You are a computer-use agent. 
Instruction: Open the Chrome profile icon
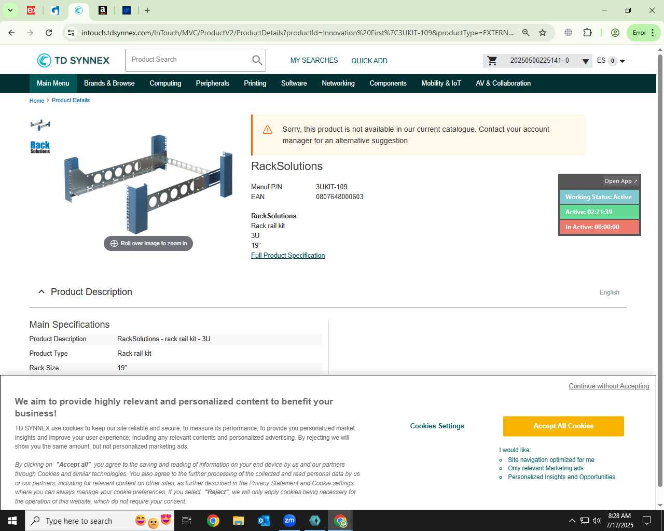(x=615, y=33)
